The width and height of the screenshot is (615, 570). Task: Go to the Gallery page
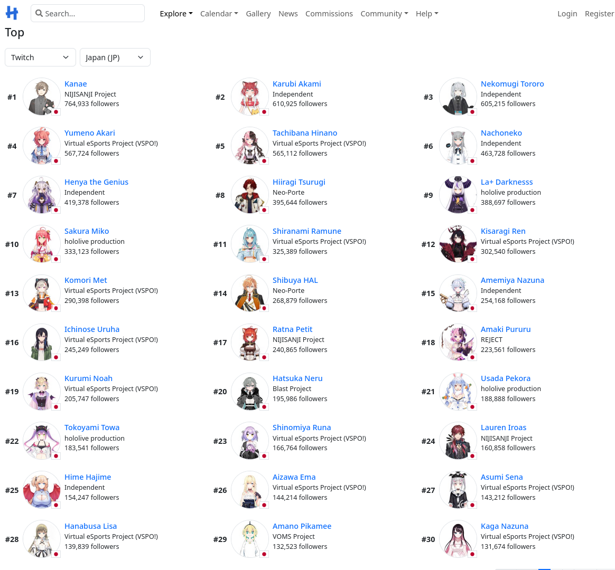click(x=258, y=14)
